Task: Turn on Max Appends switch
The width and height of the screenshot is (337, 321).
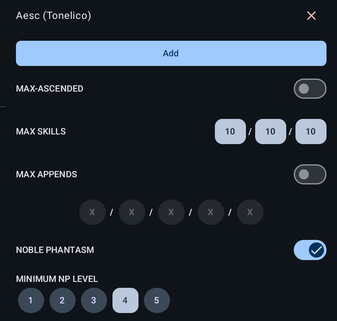Action: pyautogui.click(x=310, y=174)
